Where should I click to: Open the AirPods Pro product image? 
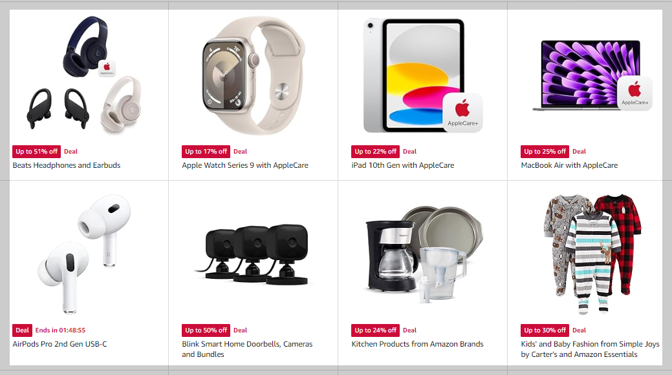(85, 254)
